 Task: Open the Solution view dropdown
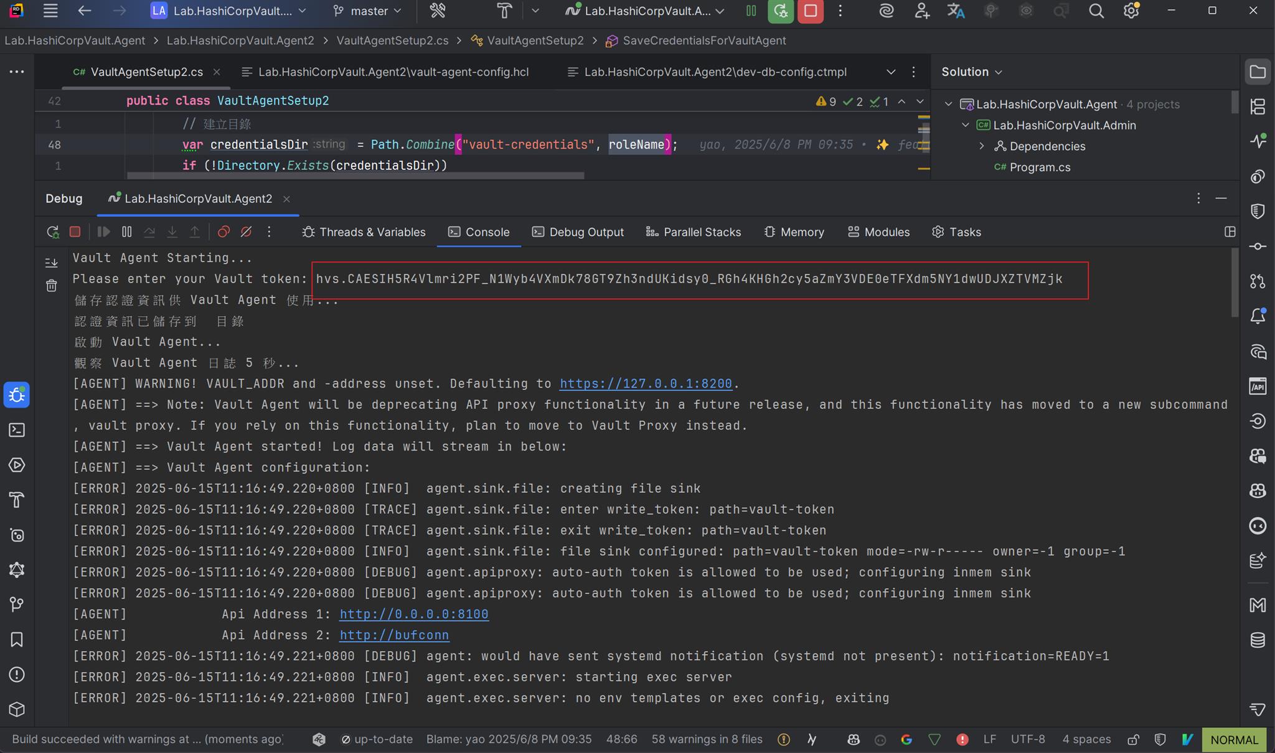pos(972,72)
